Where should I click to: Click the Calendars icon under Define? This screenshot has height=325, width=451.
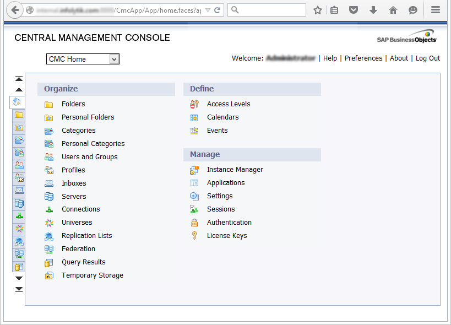tap(194, 117)
